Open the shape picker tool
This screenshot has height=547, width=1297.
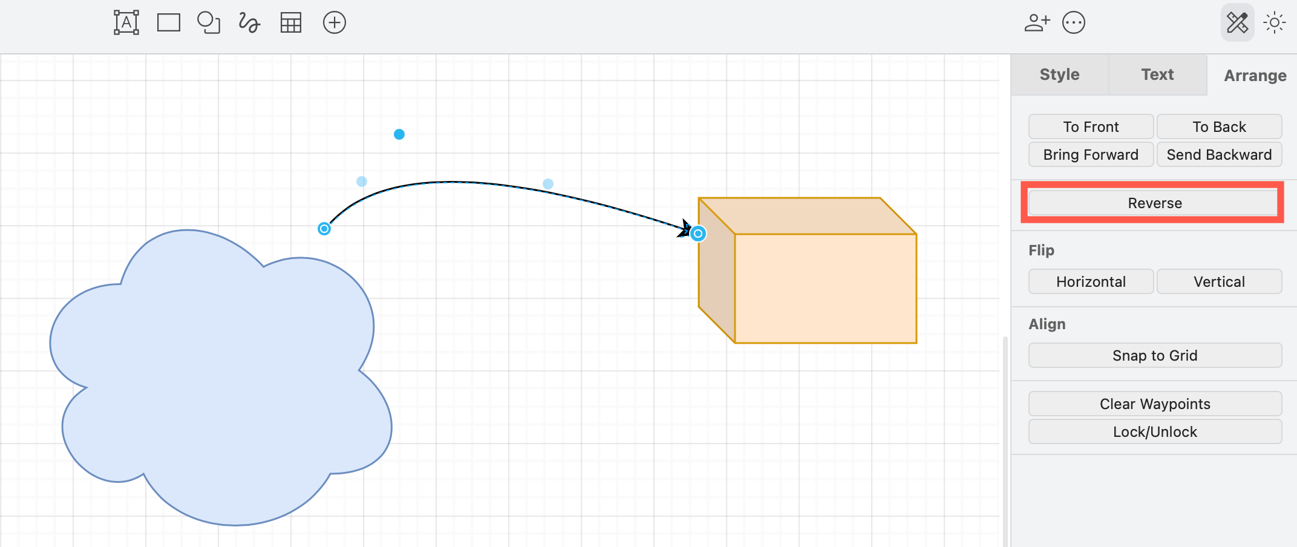pos(208,22)
